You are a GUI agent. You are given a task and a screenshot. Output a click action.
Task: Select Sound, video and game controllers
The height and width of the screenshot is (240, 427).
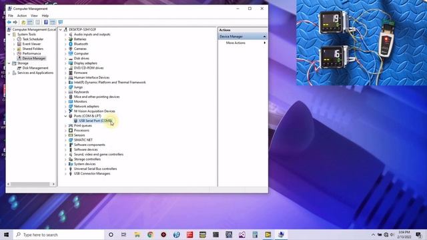[x=99, y=155]
